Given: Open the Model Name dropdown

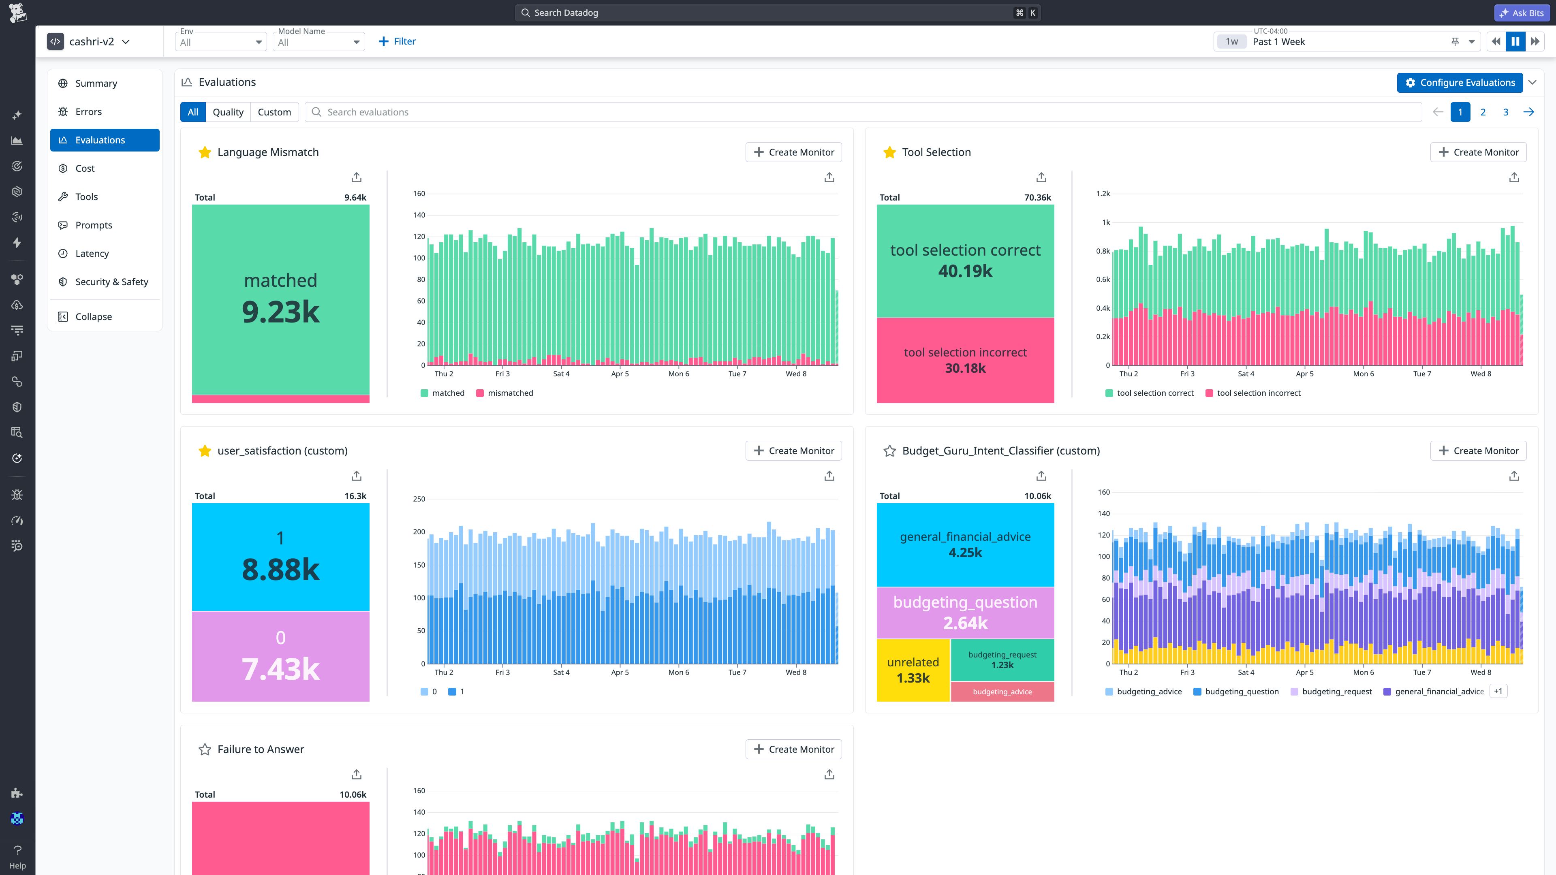Looking at the screenshot, I should [x=319, y=42].
